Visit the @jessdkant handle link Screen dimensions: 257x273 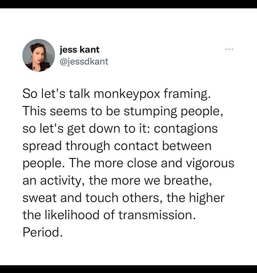84,61
